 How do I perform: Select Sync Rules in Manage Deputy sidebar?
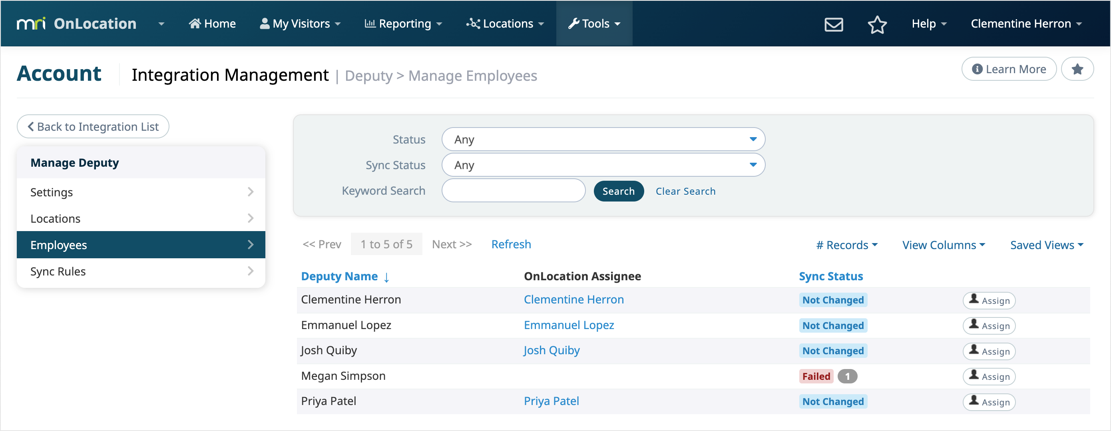click(x=141, y=271)
